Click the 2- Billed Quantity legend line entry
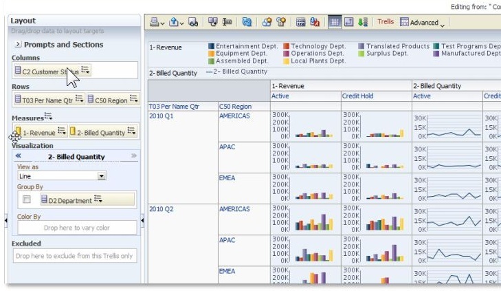The image size is (501, 291). click(236, 72)
